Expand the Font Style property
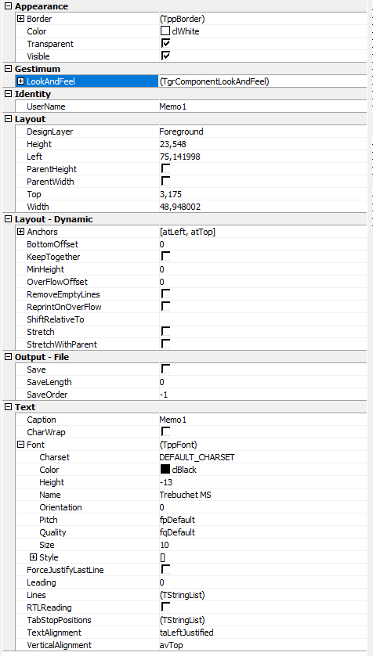373x656 pixels. coord(33,557)
